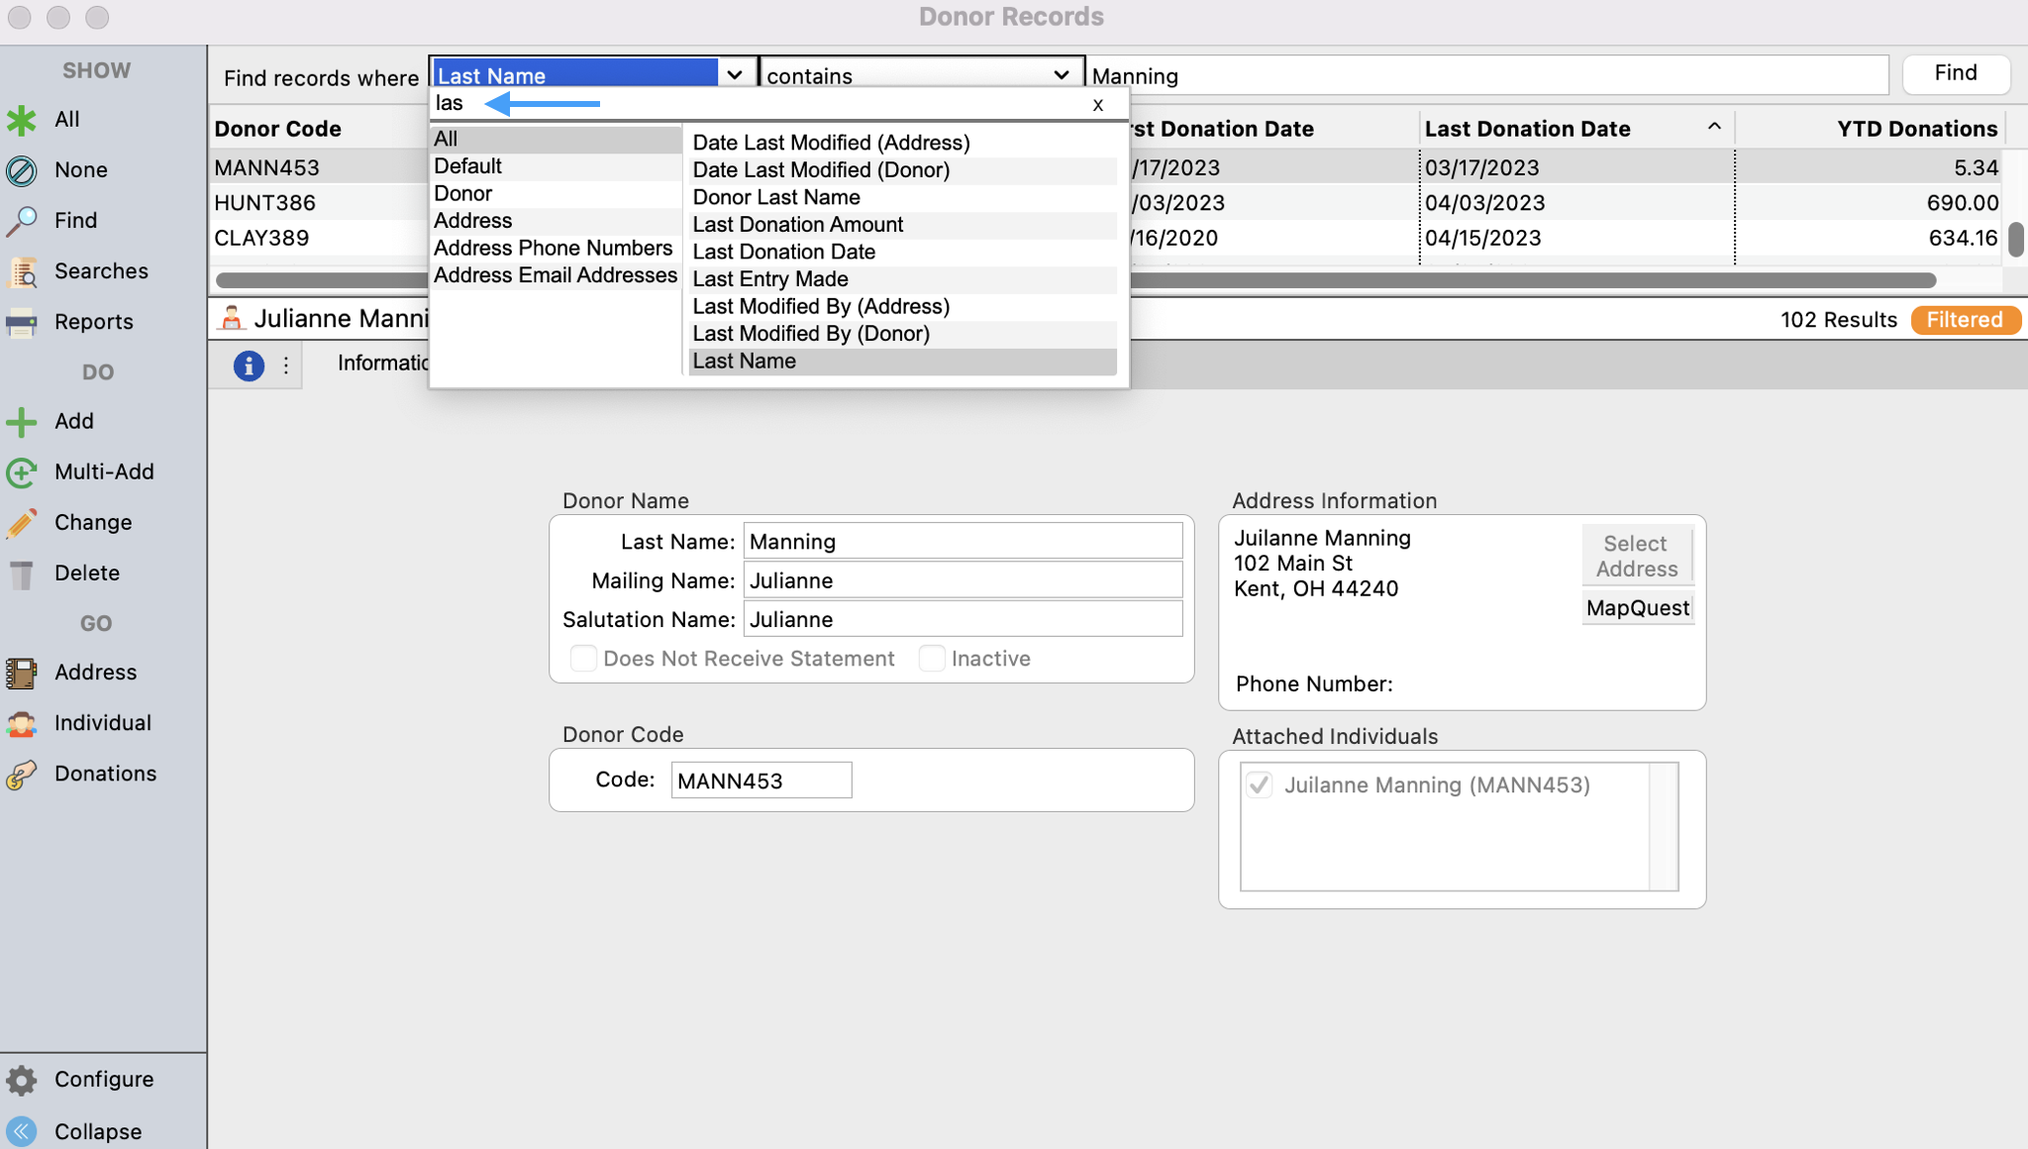
Task: Toggle Juilanne Manning attached individual checkbox
Action: (1260, 785)
